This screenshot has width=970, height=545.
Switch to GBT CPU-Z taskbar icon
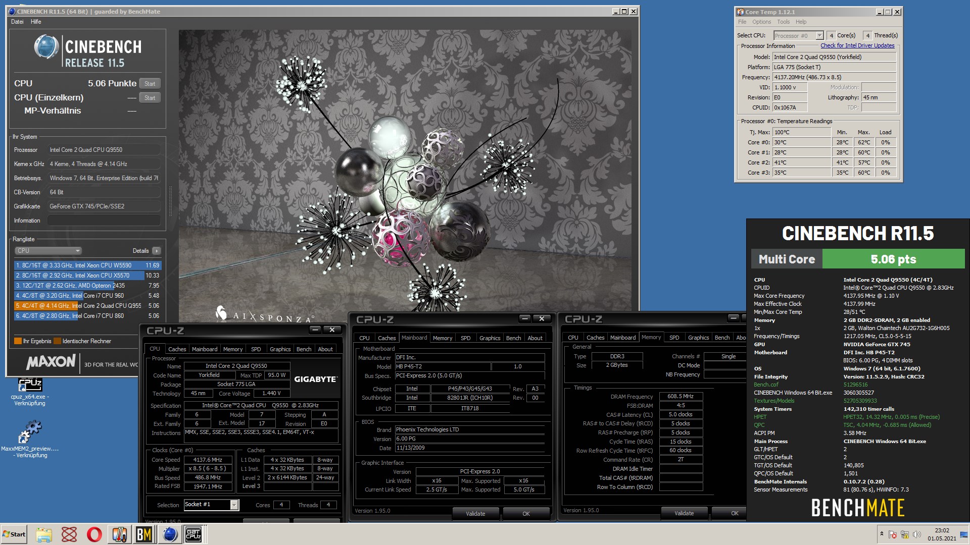(x=194, y=534)
